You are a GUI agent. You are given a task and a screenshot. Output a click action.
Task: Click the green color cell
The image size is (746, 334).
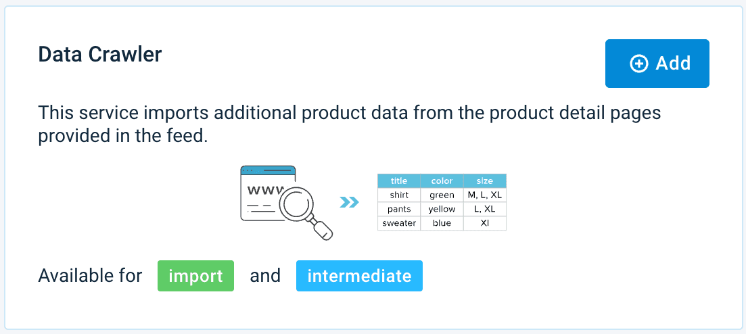[442, 195]
